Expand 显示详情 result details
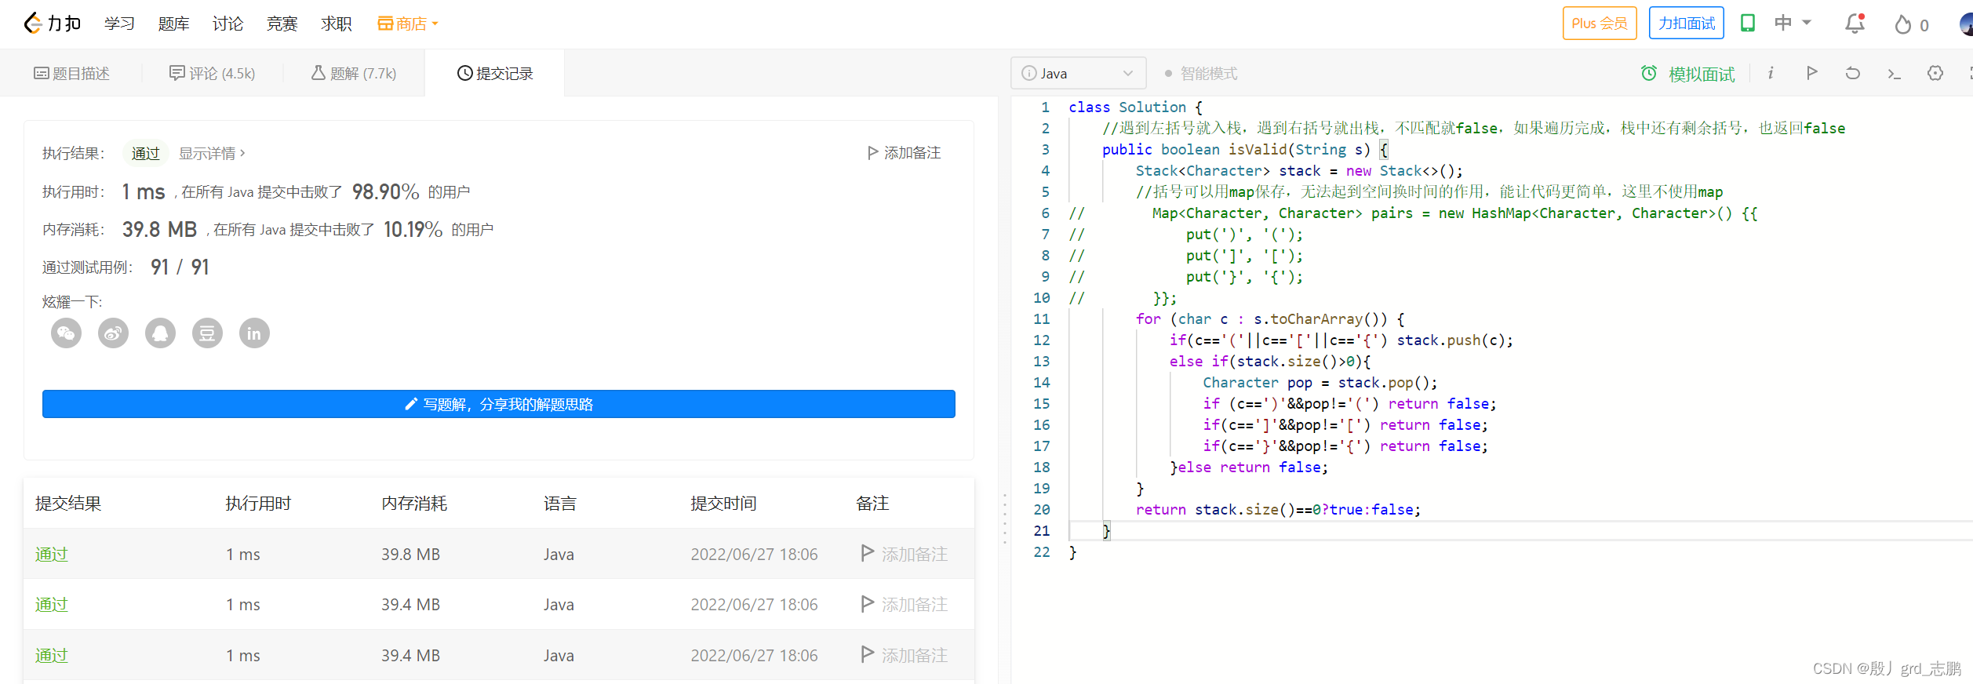Viewport: 1973px width, 684px height. tap(212, 153)
